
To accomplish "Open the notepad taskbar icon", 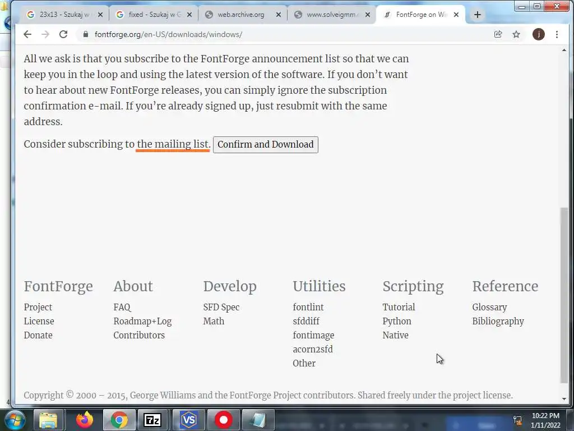I will click(258, 420).
